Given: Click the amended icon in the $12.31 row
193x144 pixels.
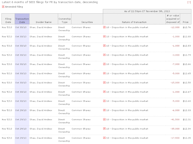Looking at the screenshot, I should pos(104,120).
